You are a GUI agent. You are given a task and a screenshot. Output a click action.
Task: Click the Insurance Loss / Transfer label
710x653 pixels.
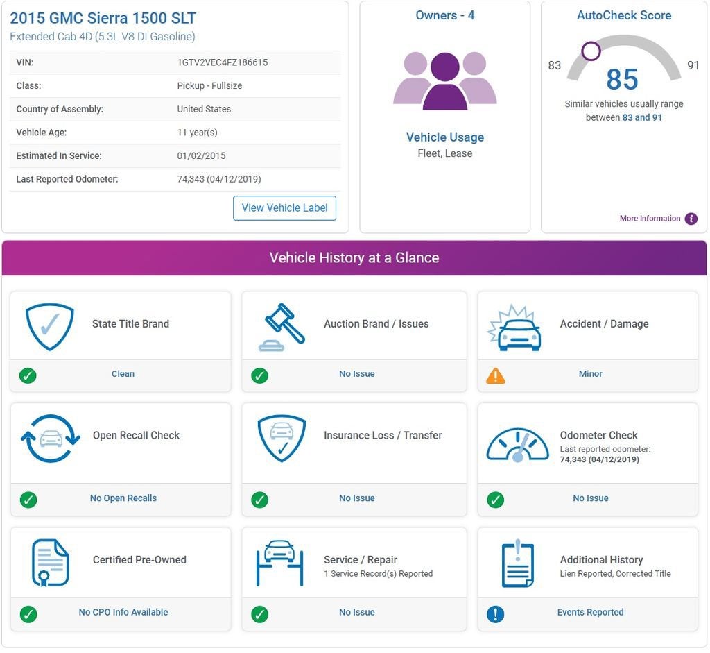(383, 436)
